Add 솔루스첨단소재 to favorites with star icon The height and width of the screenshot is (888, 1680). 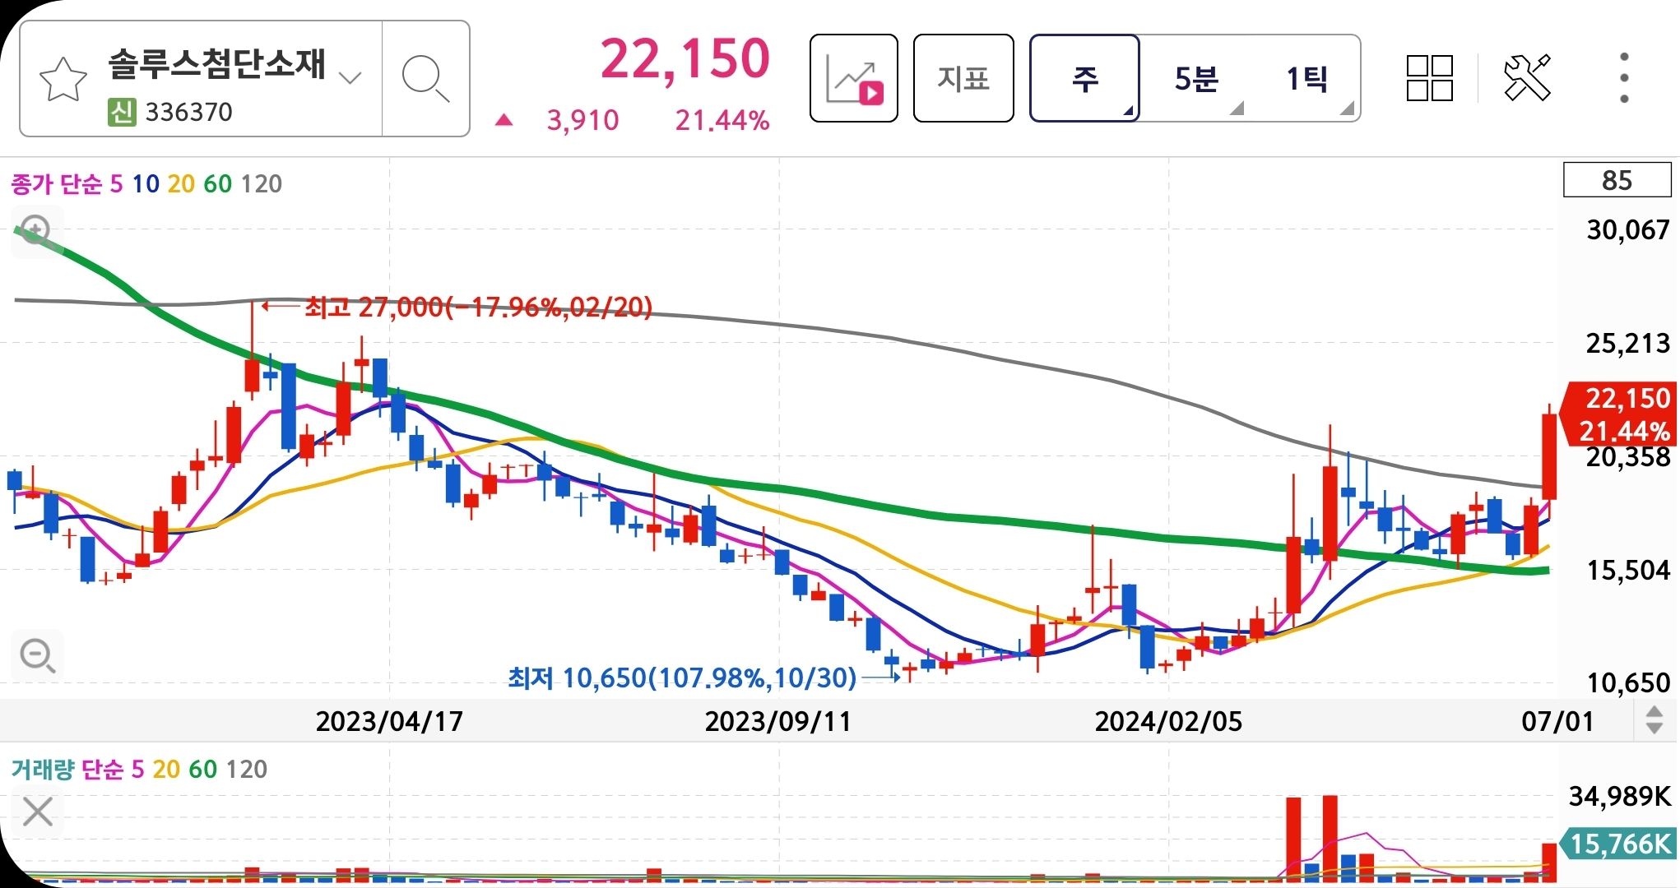63,79
